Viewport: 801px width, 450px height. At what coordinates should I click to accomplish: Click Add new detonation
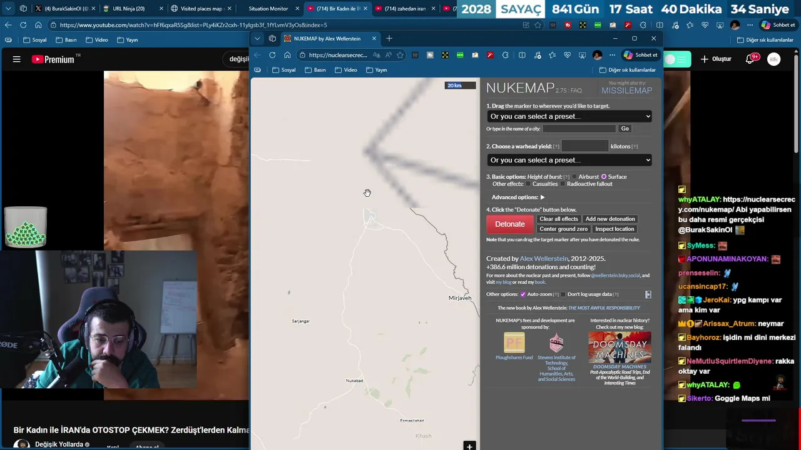pyautogui.click(x=610, y=219)
